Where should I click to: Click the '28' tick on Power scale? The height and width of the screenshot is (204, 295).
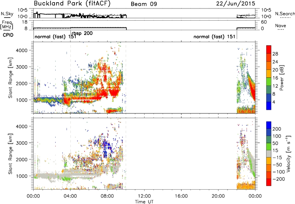275,54
